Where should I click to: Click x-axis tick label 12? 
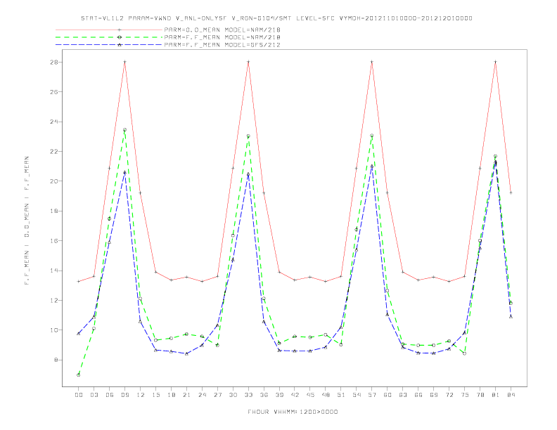[141, 395]
